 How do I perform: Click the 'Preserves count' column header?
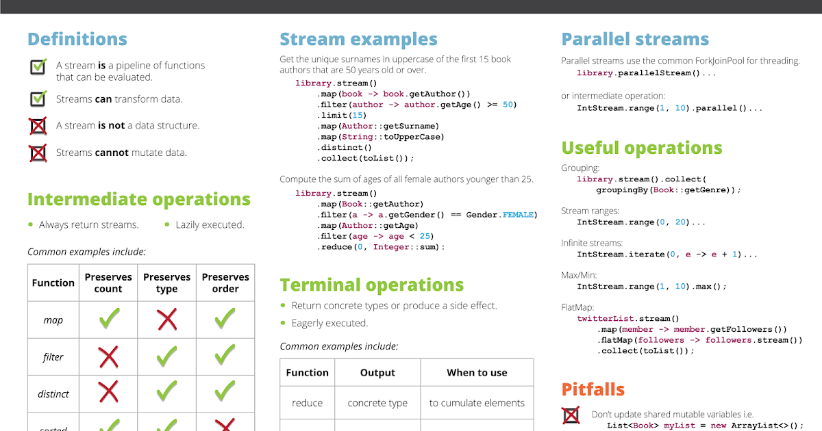pos(108,283)
